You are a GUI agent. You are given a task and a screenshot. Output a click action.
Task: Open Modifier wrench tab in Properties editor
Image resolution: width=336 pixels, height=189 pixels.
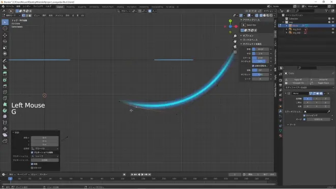[x=281, y=111]
